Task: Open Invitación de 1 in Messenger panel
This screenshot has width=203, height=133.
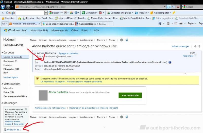Action: click(x=13, y=130)
